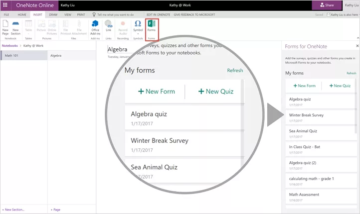
Task: Open the app launcher waffle icon
Action: tap(5, 5)
